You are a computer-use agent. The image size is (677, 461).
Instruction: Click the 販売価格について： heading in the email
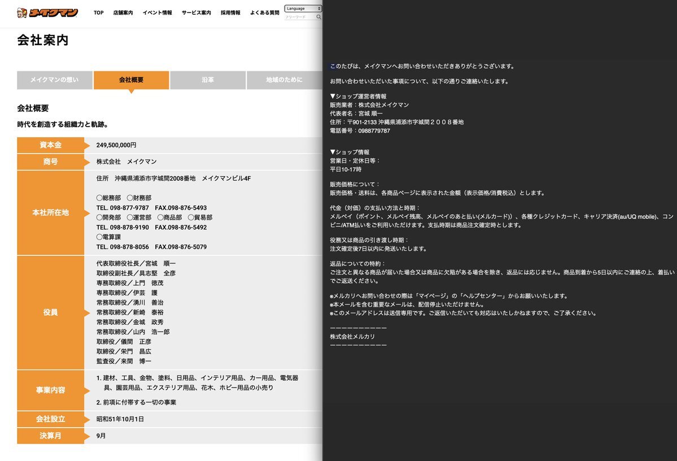point(355,185)
